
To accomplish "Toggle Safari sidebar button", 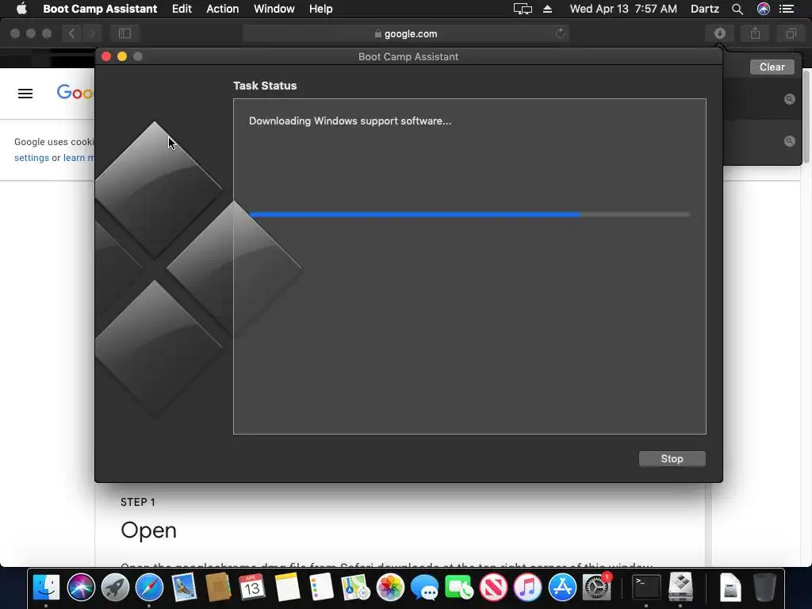I will pos(124,33).
